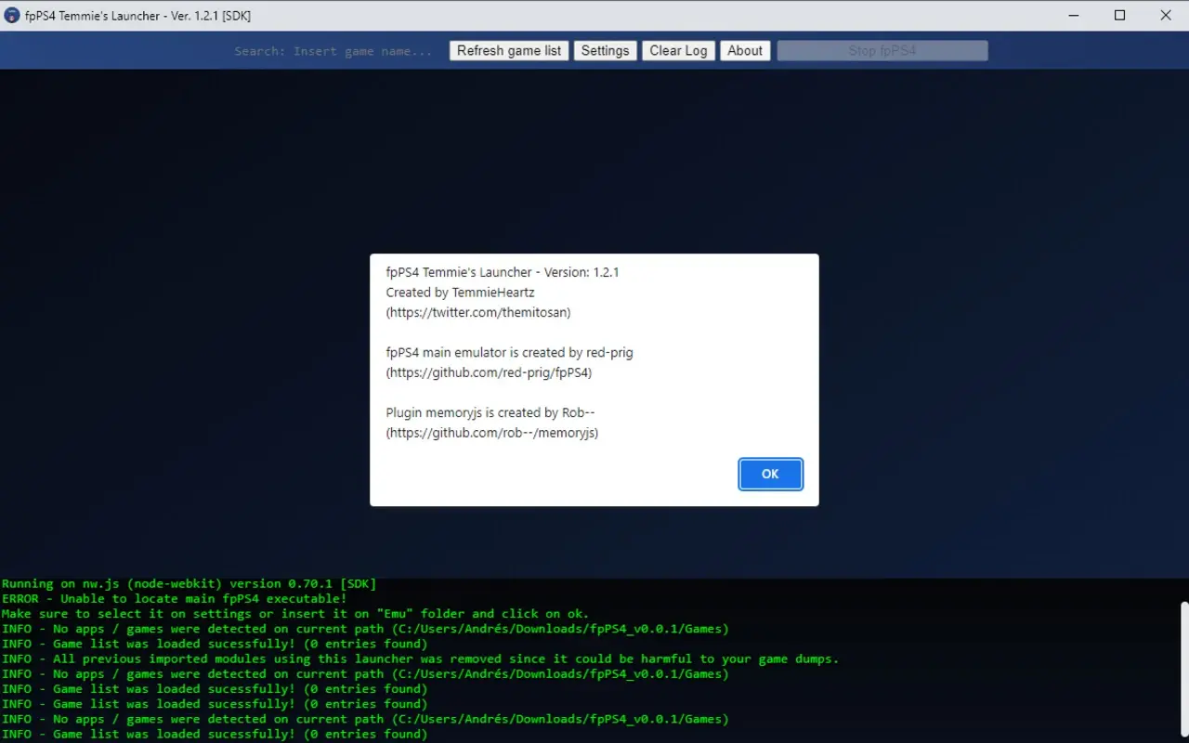Open the red-prig fpPS4 GitHub link
The image size is (1189, 743).
pos(489,371)
